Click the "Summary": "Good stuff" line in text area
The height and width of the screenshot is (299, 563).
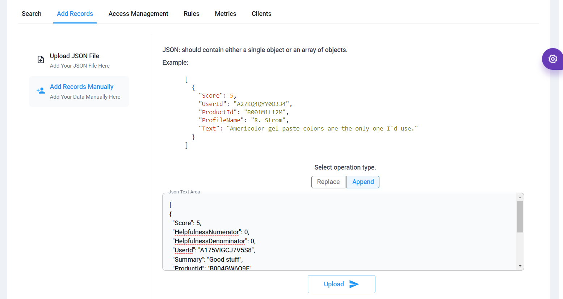[207, 259]
